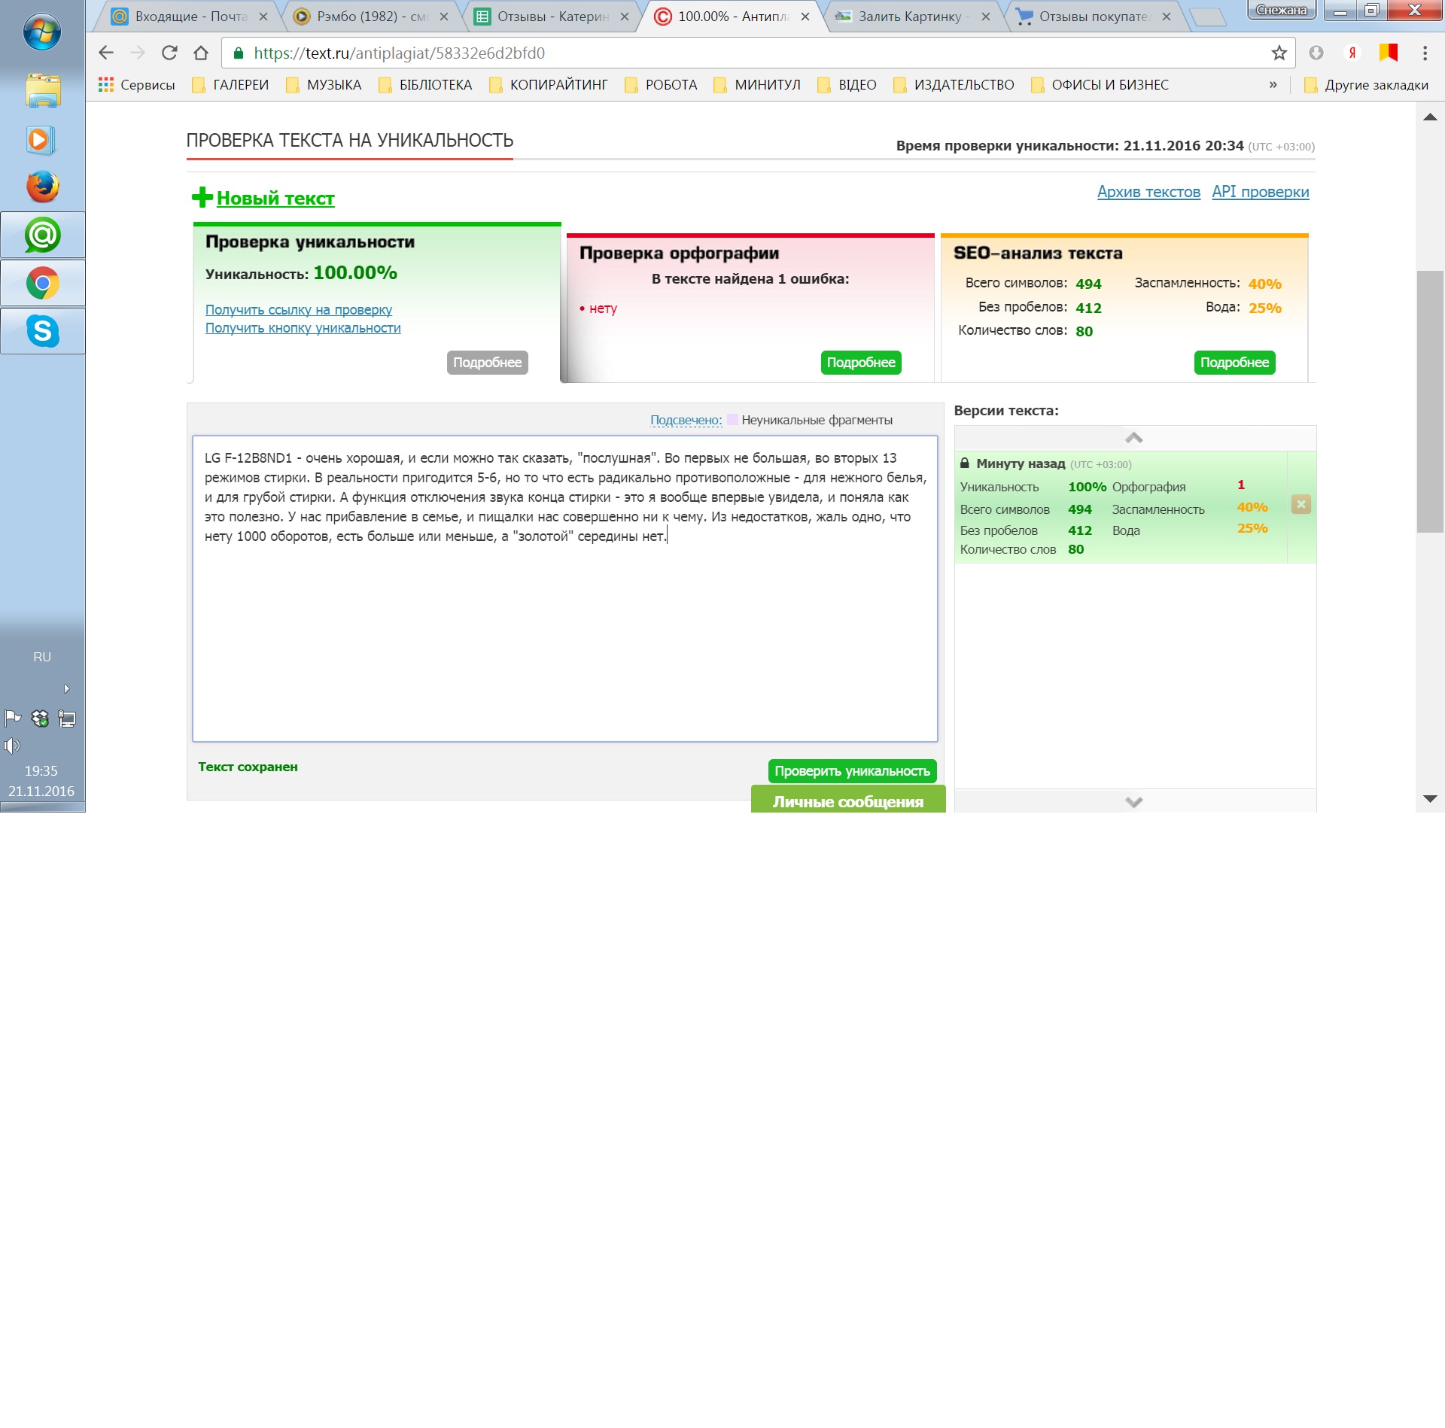Click Подсвечено highlight color legend
Viewport: 1445px width, 1428px height.
click(x=686, y=420)
